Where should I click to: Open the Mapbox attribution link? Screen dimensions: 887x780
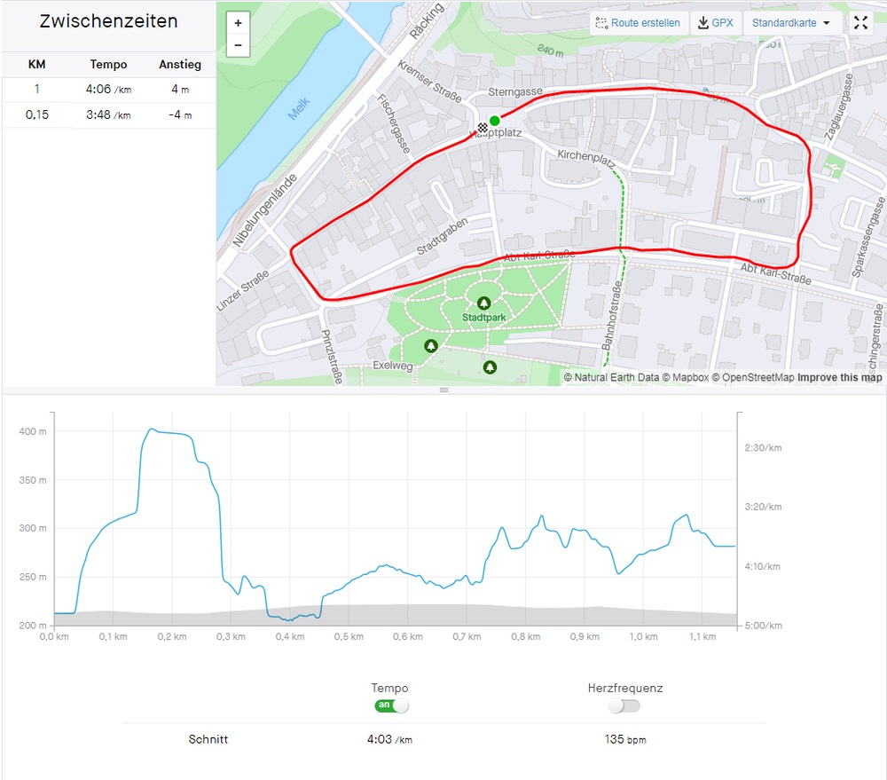(x=690, y=378)
